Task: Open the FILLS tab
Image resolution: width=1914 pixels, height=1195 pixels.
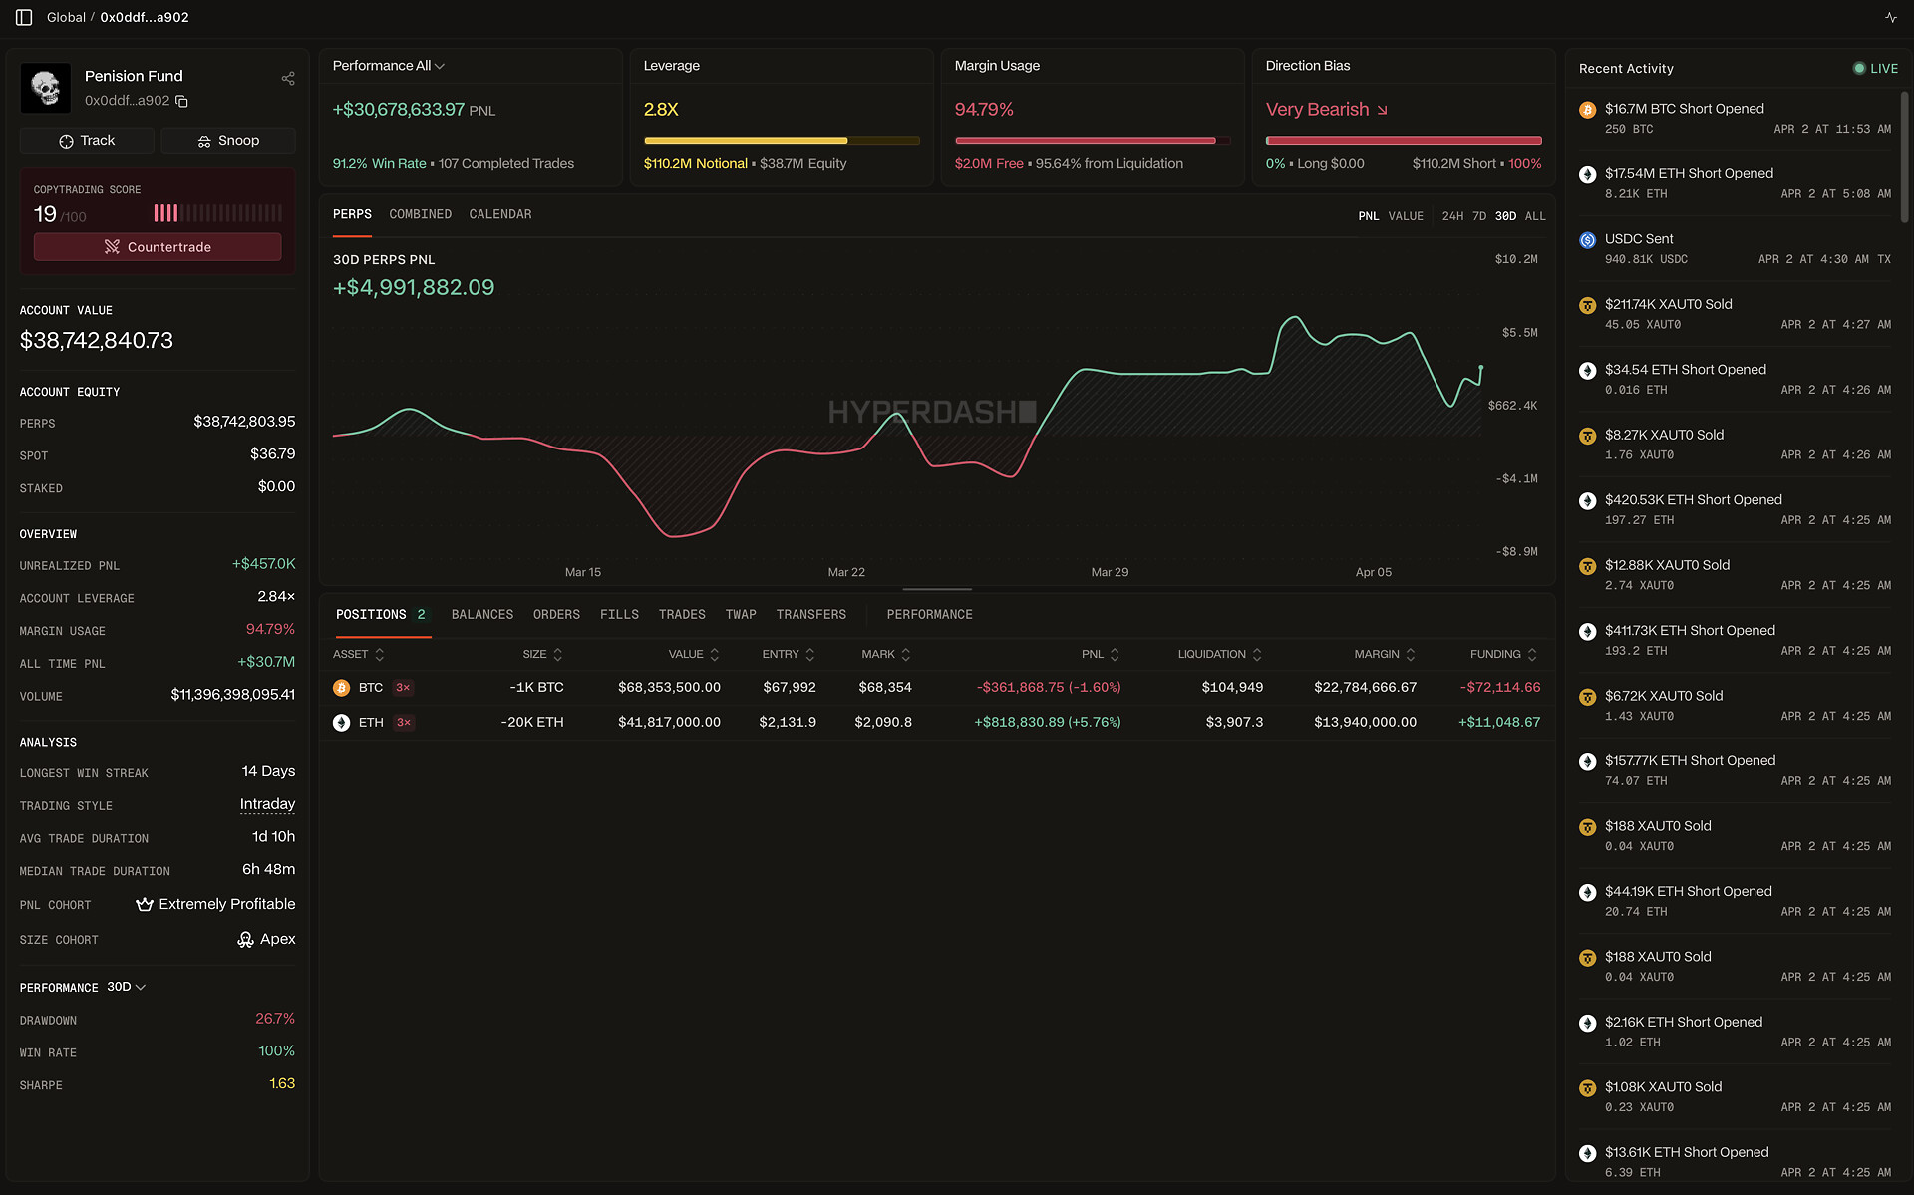Action: click(x=619, y=615)
